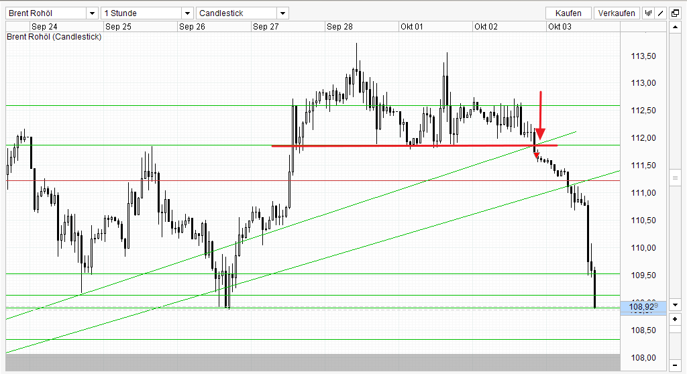
Task: Zoom out with the minus button
Action: tap(675, 365)
